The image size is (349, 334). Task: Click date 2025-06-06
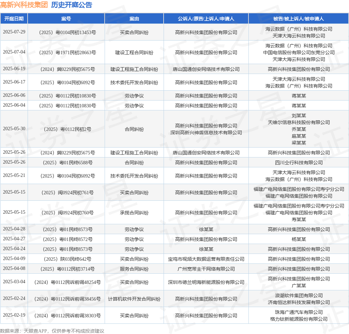(14, 95)
